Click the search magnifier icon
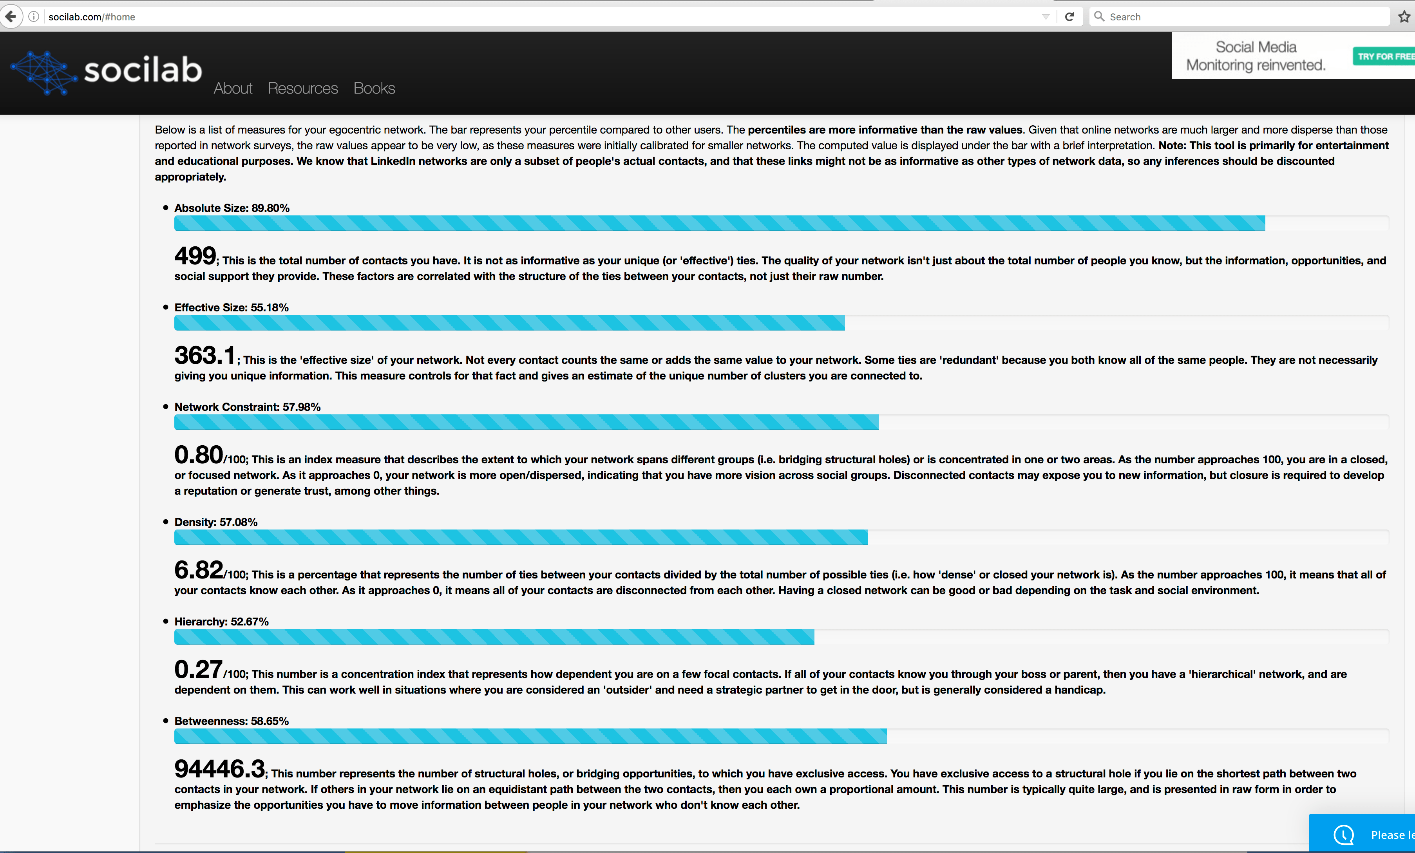1415x853 pixels. pyautogui.click(x=1098, y=16)
